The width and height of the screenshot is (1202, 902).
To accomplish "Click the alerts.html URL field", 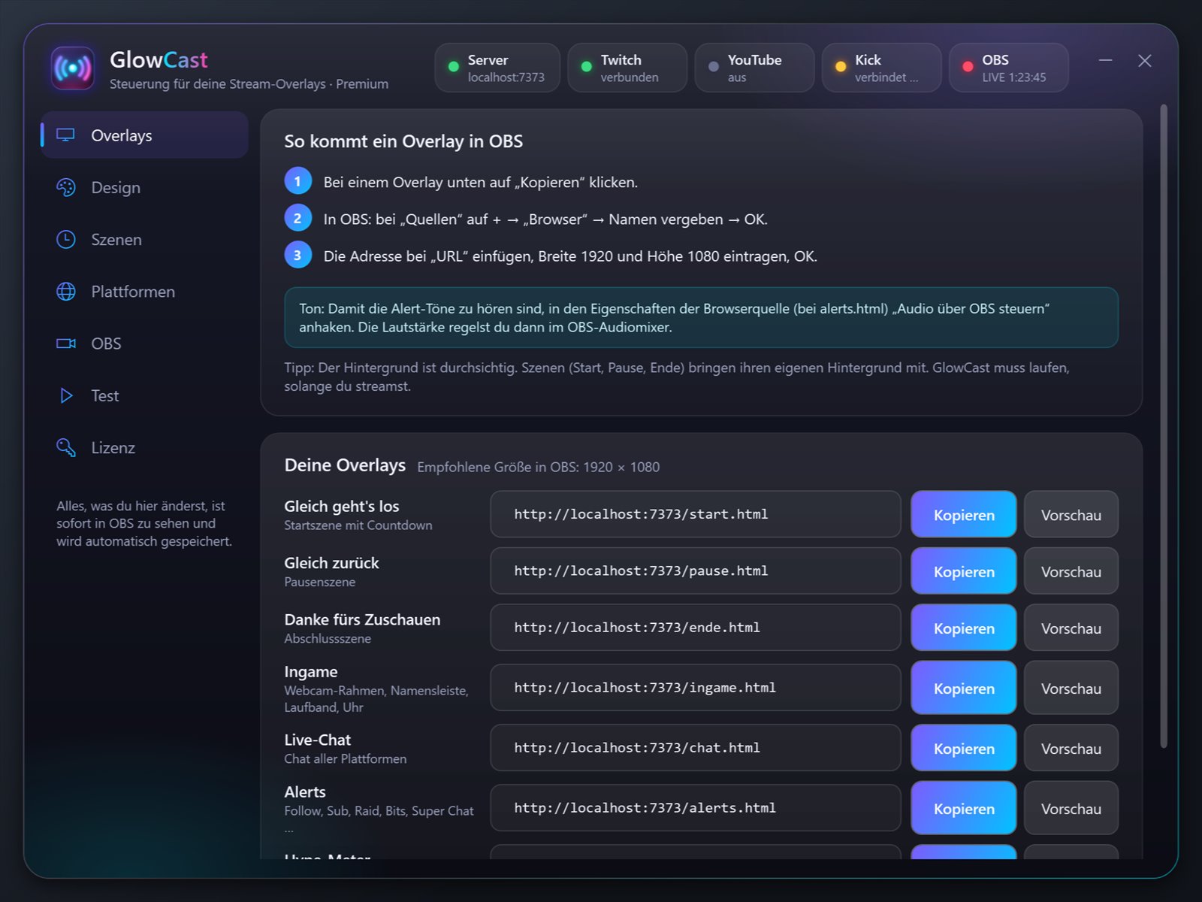I will pyautogui.click(x=695, y=808).
